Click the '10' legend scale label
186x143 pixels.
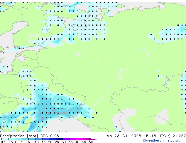point(37,142)
